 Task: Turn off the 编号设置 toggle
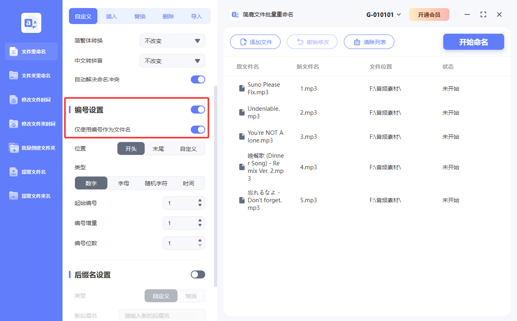point(198,109)
